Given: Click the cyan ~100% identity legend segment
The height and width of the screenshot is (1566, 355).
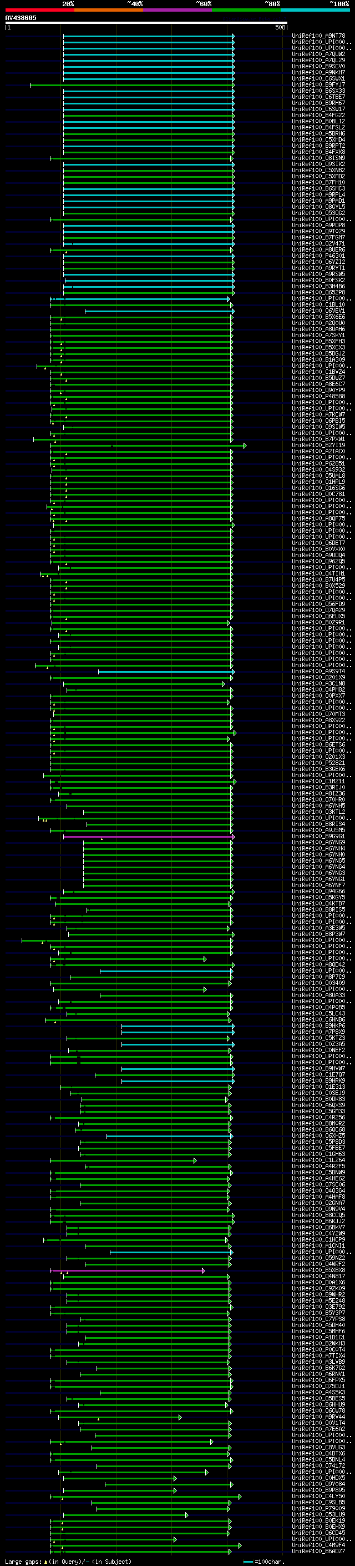Looking at the screenshot, I should tap(315, 10).
